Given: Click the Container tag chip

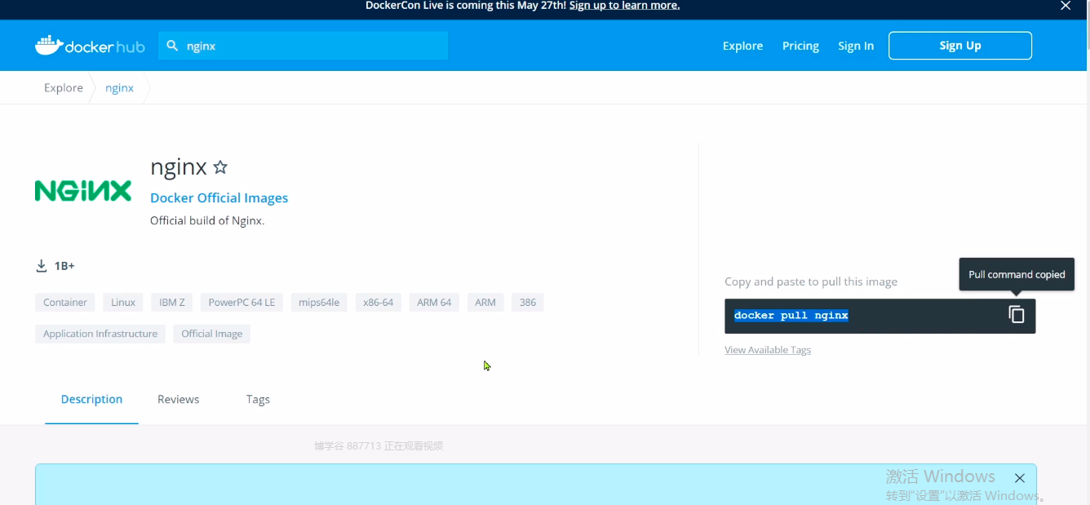Looking at the screenshot, I should (x=65, y=303).
